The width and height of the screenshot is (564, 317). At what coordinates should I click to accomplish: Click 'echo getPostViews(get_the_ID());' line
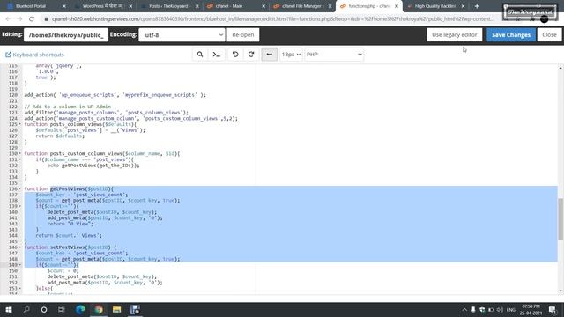point(93,166)
